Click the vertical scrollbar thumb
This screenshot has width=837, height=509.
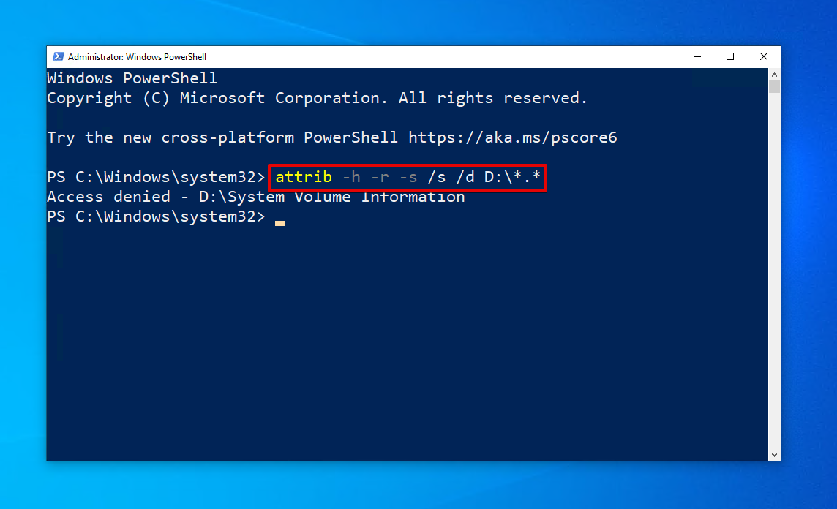point(774,86)
